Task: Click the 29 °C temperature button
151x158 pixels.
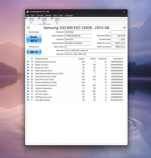Action: click(34, 52)
